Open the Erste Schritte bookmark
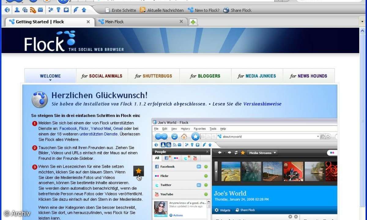The width and height of the screenshot is (367, 220). (x=120, y=10)
